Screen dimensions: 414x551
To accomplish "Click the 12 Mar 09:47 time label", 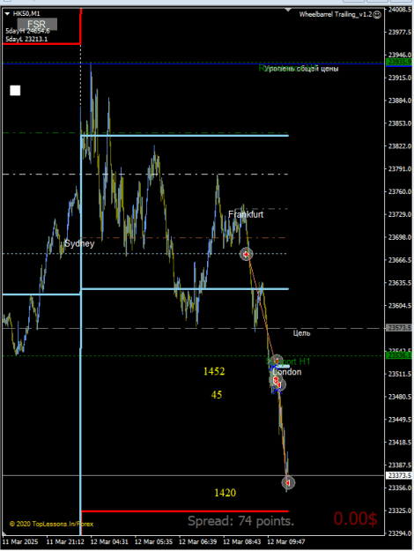I will (286, 541).
